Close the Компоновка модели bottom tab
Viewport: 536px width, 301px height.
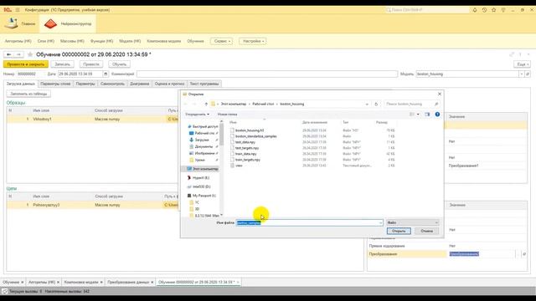click(101, 283)
